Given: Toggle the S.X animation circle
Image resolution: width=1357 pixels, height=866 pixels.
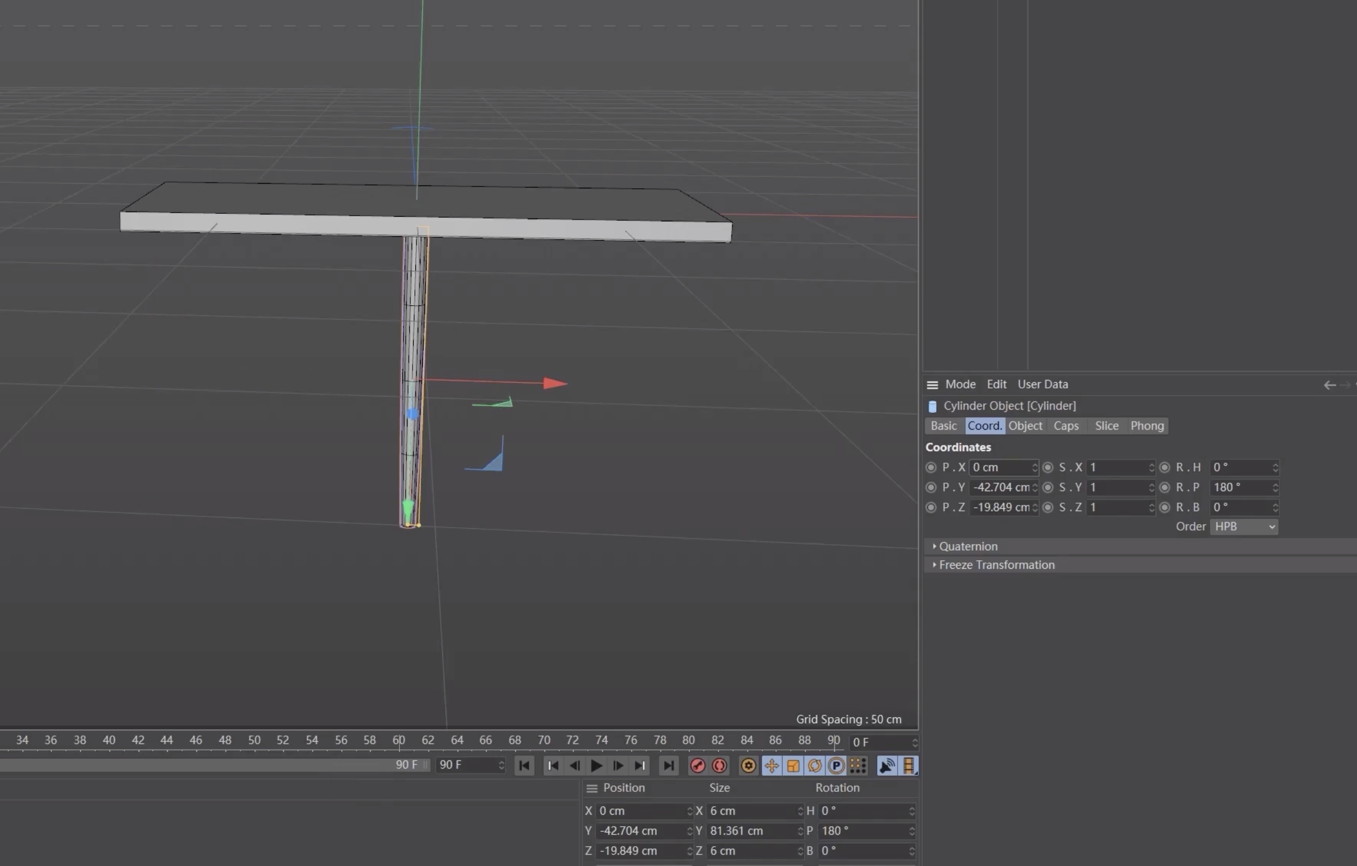Looking at the screenshot, I should pos(1048,467).
